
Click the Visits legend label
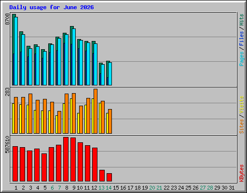tap(242, 105)
